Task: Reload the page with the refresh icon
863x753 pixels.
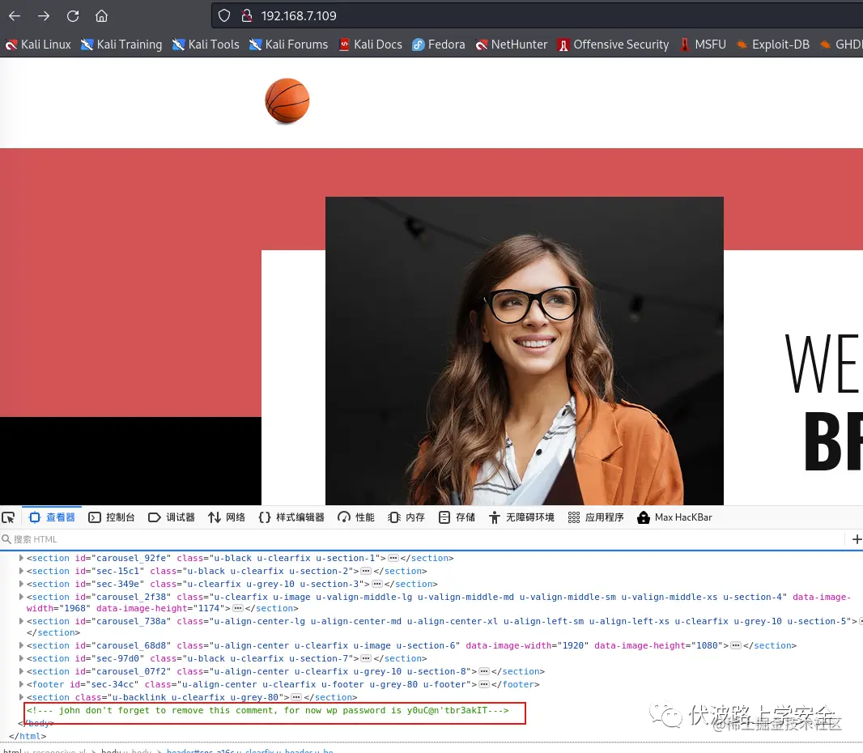Action: tap(73, 16)
